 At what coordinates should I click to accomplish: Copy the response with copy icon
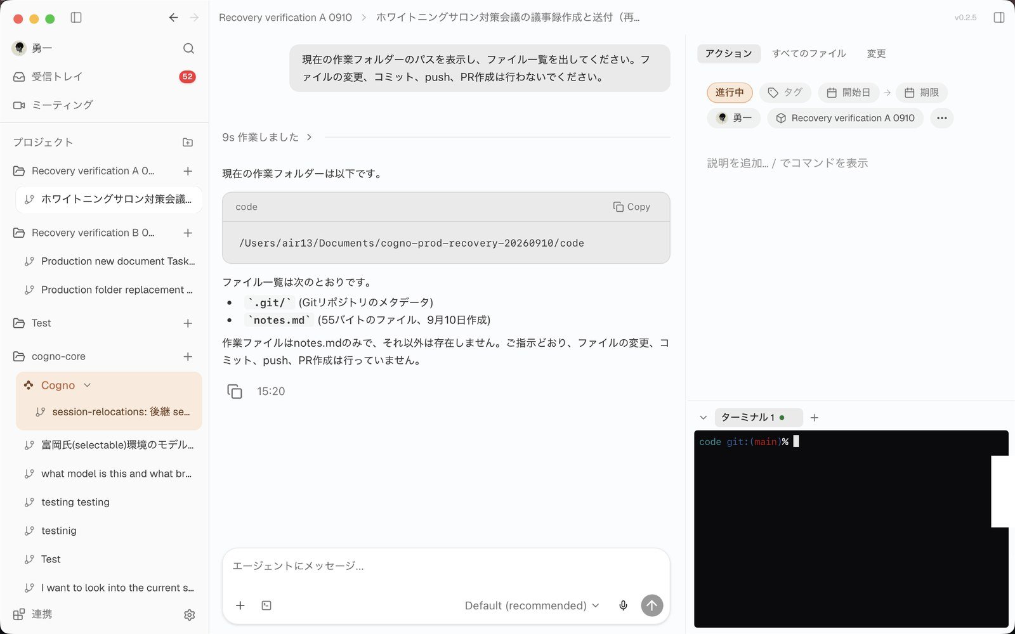(x=235, y=392)
